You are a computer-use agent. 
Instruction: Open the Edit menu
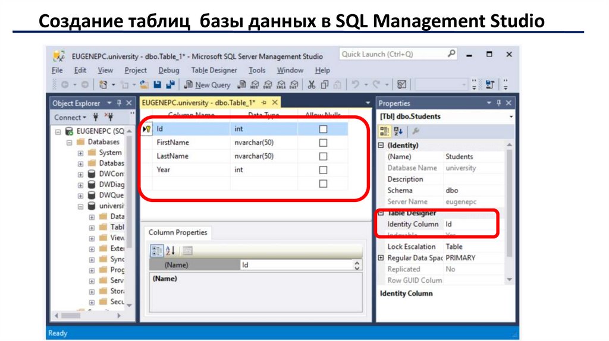[x=80, y=70]
